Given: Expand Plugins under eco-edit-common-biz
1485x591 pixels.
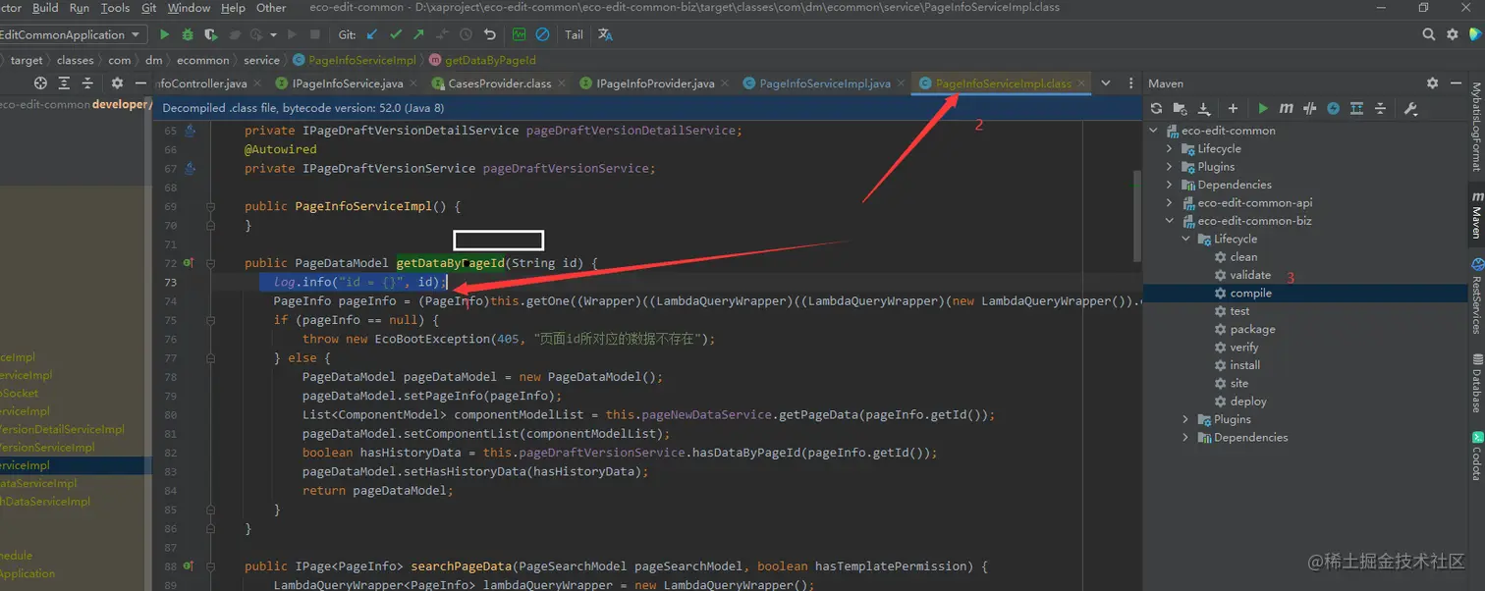Looking at the screenshot, I should point(1185,419).
